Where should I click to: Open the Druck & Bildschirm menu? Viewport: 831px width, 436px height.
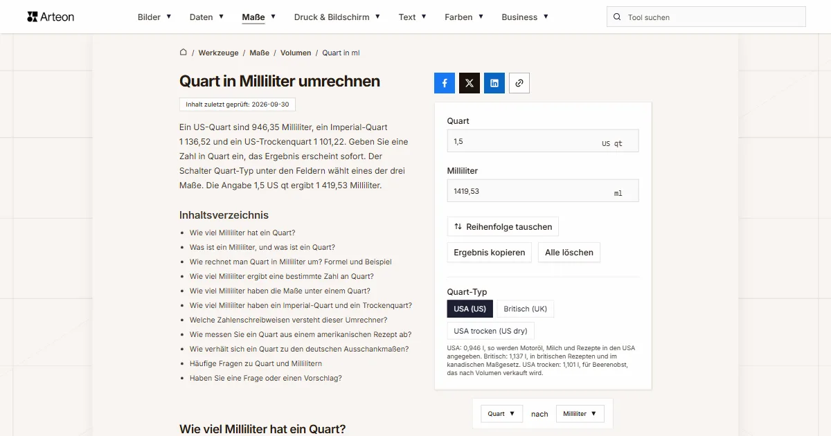337,17
